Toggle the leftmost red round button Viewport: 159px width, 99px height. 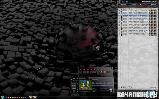point(81,70)
